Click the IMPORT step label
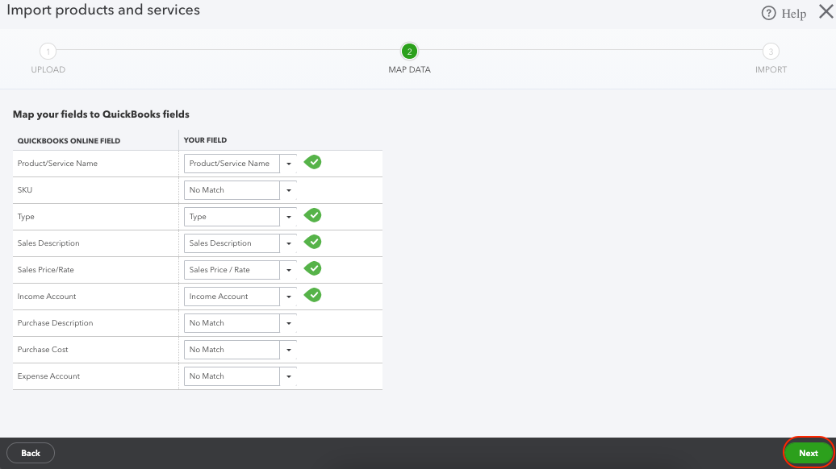The image size is (836, 469). point(771,70)
